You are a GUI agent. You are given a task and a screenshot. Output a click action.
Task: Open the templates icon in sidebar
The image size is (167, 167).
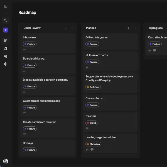[6, 49]
